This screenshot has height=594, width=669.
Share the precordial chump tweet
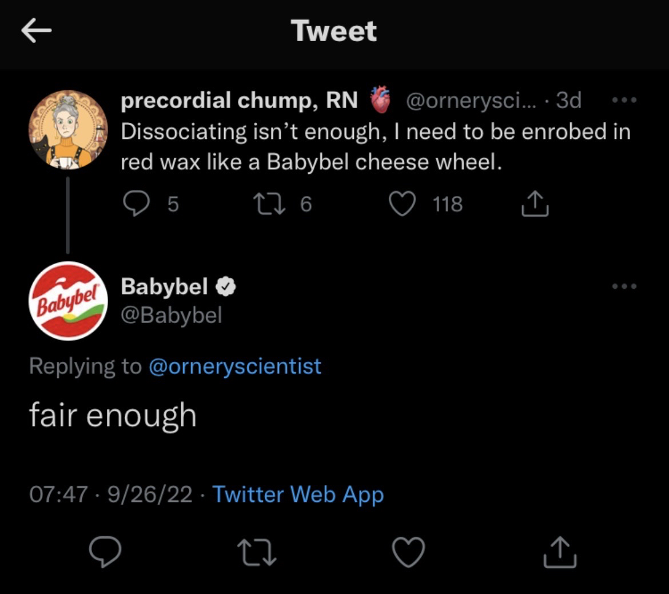(x=535, y=204)
